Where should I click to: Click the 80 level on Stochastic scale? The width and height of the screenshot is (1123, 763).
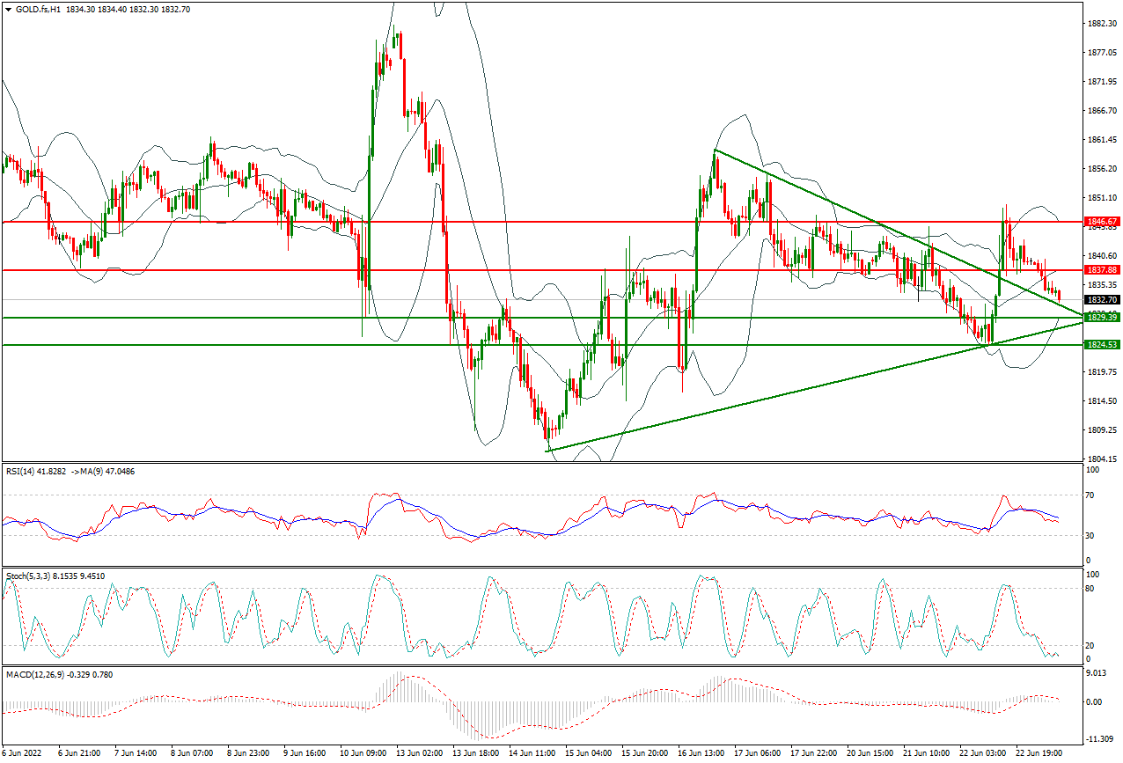1091,589
